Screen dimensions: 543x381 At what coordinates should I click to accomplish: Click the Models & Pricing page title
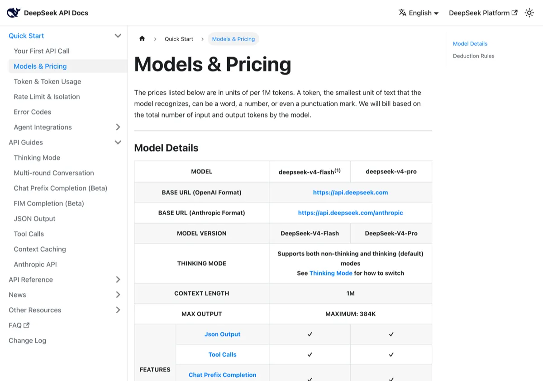(x=213, y=64)
